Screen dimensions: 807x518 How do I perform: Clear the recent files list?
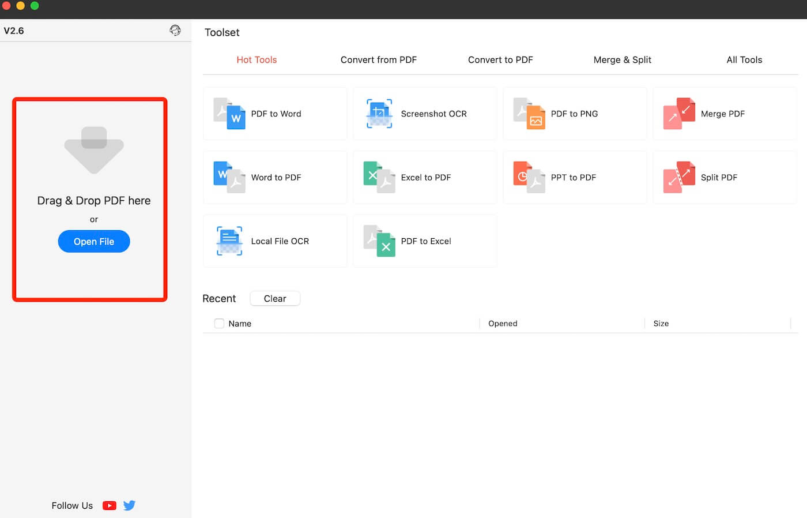click(x=275, y=298)
